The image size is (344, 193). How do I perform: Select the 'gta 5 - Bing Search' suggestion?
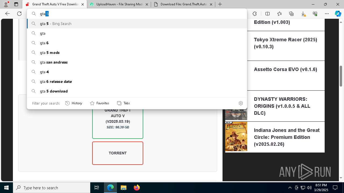[x=137, y=24]
